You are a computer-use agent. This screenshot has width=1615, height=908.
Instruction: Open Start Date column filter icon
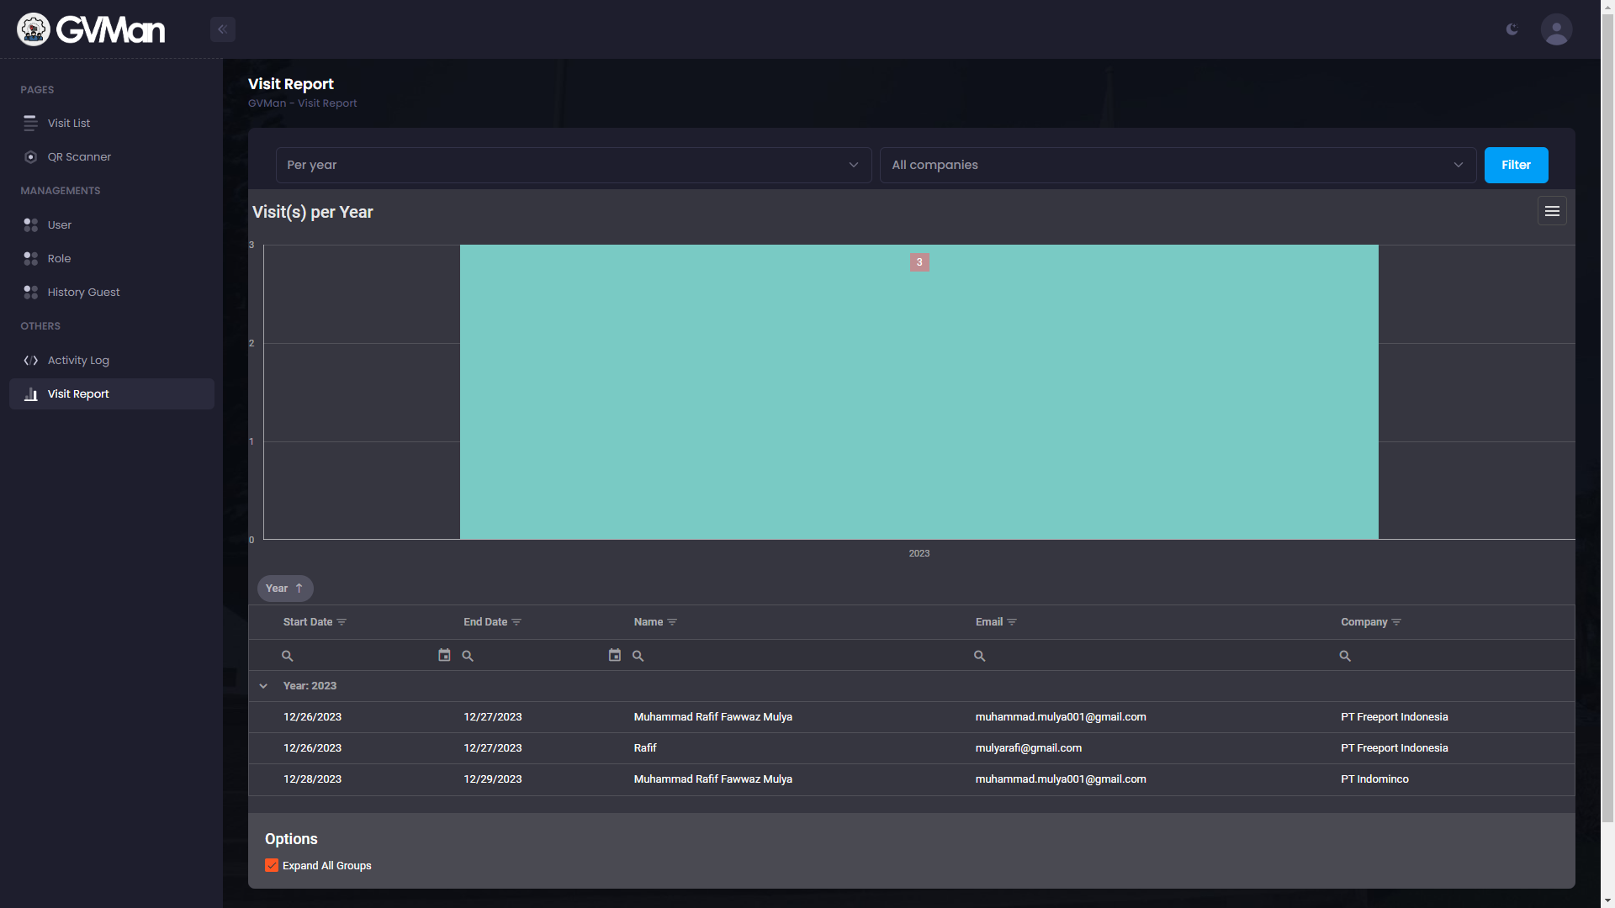point(342,622)
